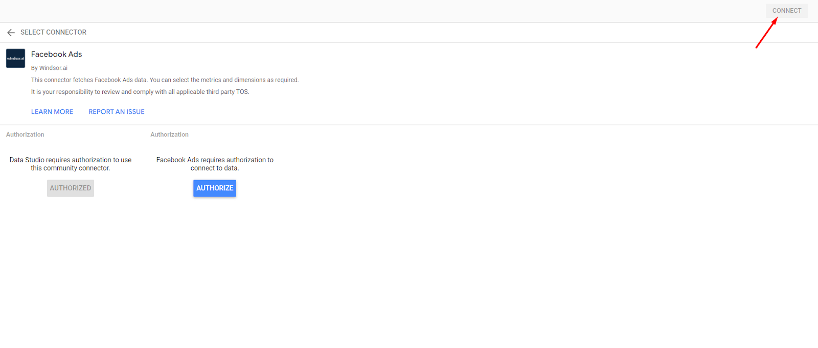Click the blue AUTHORIZE button
The image size is (818, 348).
(215, 188)
